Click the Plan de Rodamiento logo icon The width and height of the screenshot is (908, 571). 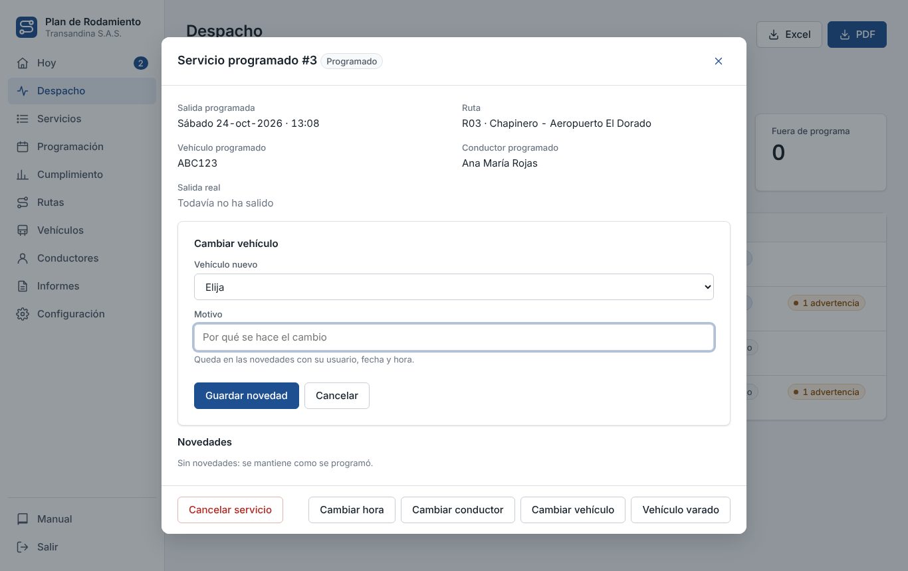click(x=27, y=27)
